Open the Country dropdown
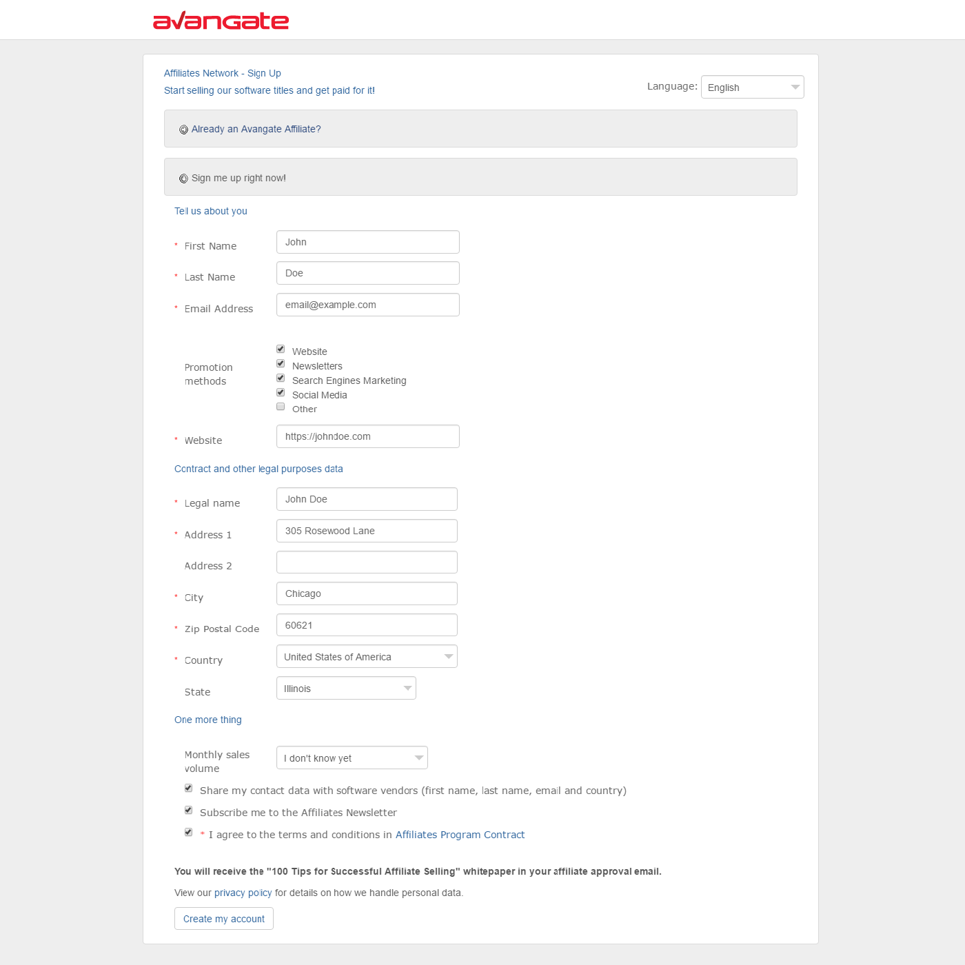Screen dimensions: 965x965 pyautogui.click(x=367, y=656)
